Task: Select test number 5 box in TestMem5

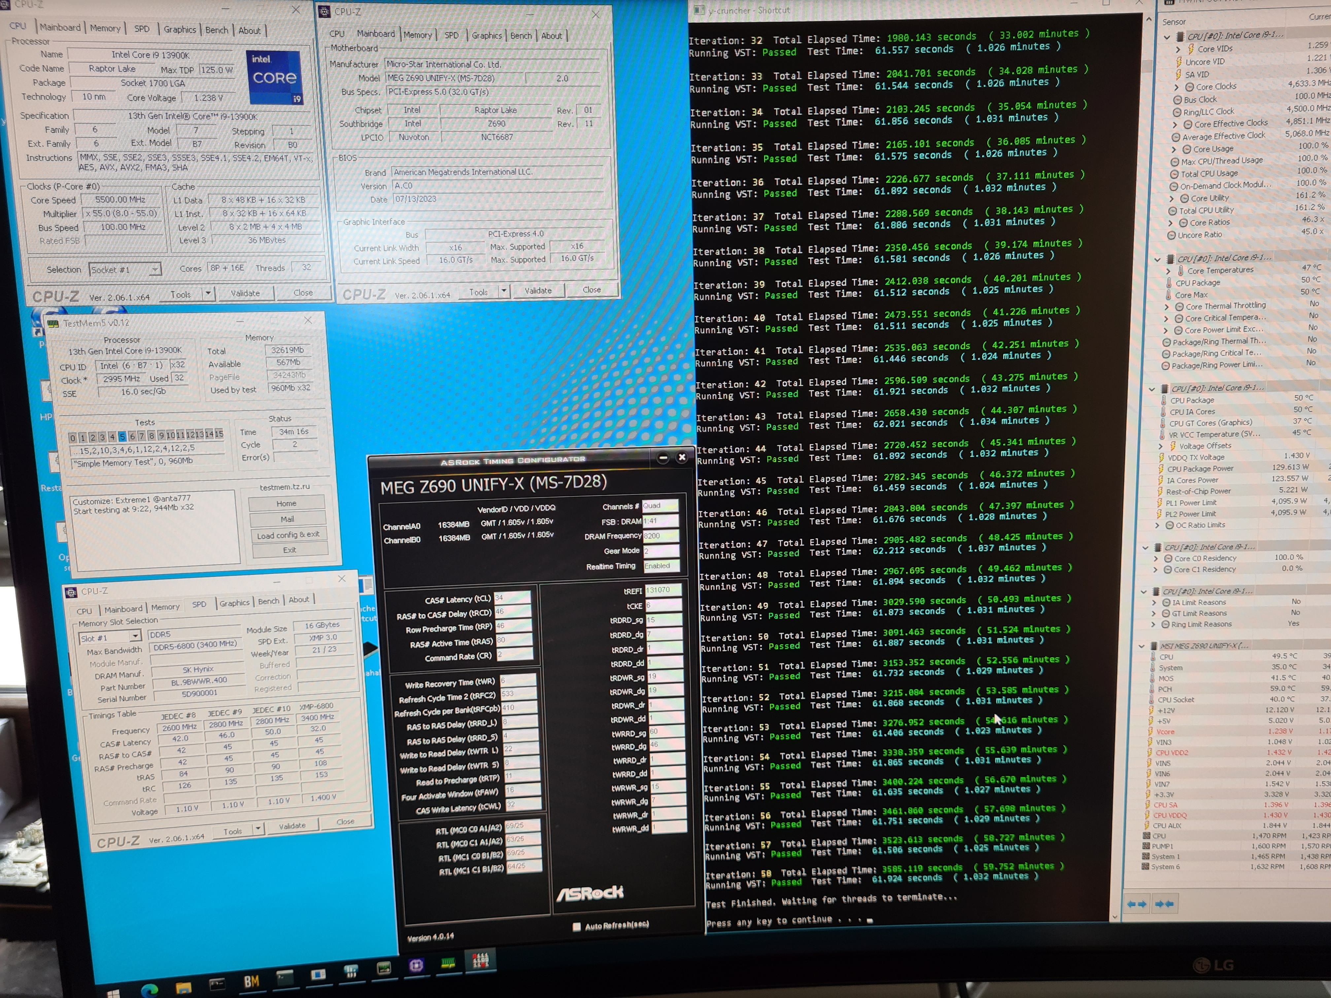Action: coord(122,437)
